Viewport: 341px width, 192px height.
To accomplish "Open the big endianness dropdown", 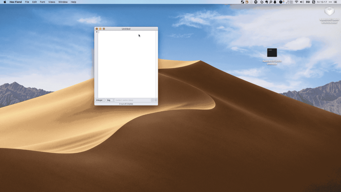I will (110, 100).
